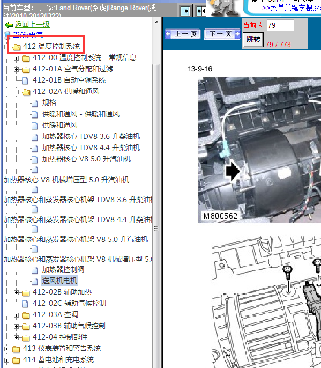Expand the 412-03A 空调 node
This screenshot has width=321, height=368.
(16, 315)
